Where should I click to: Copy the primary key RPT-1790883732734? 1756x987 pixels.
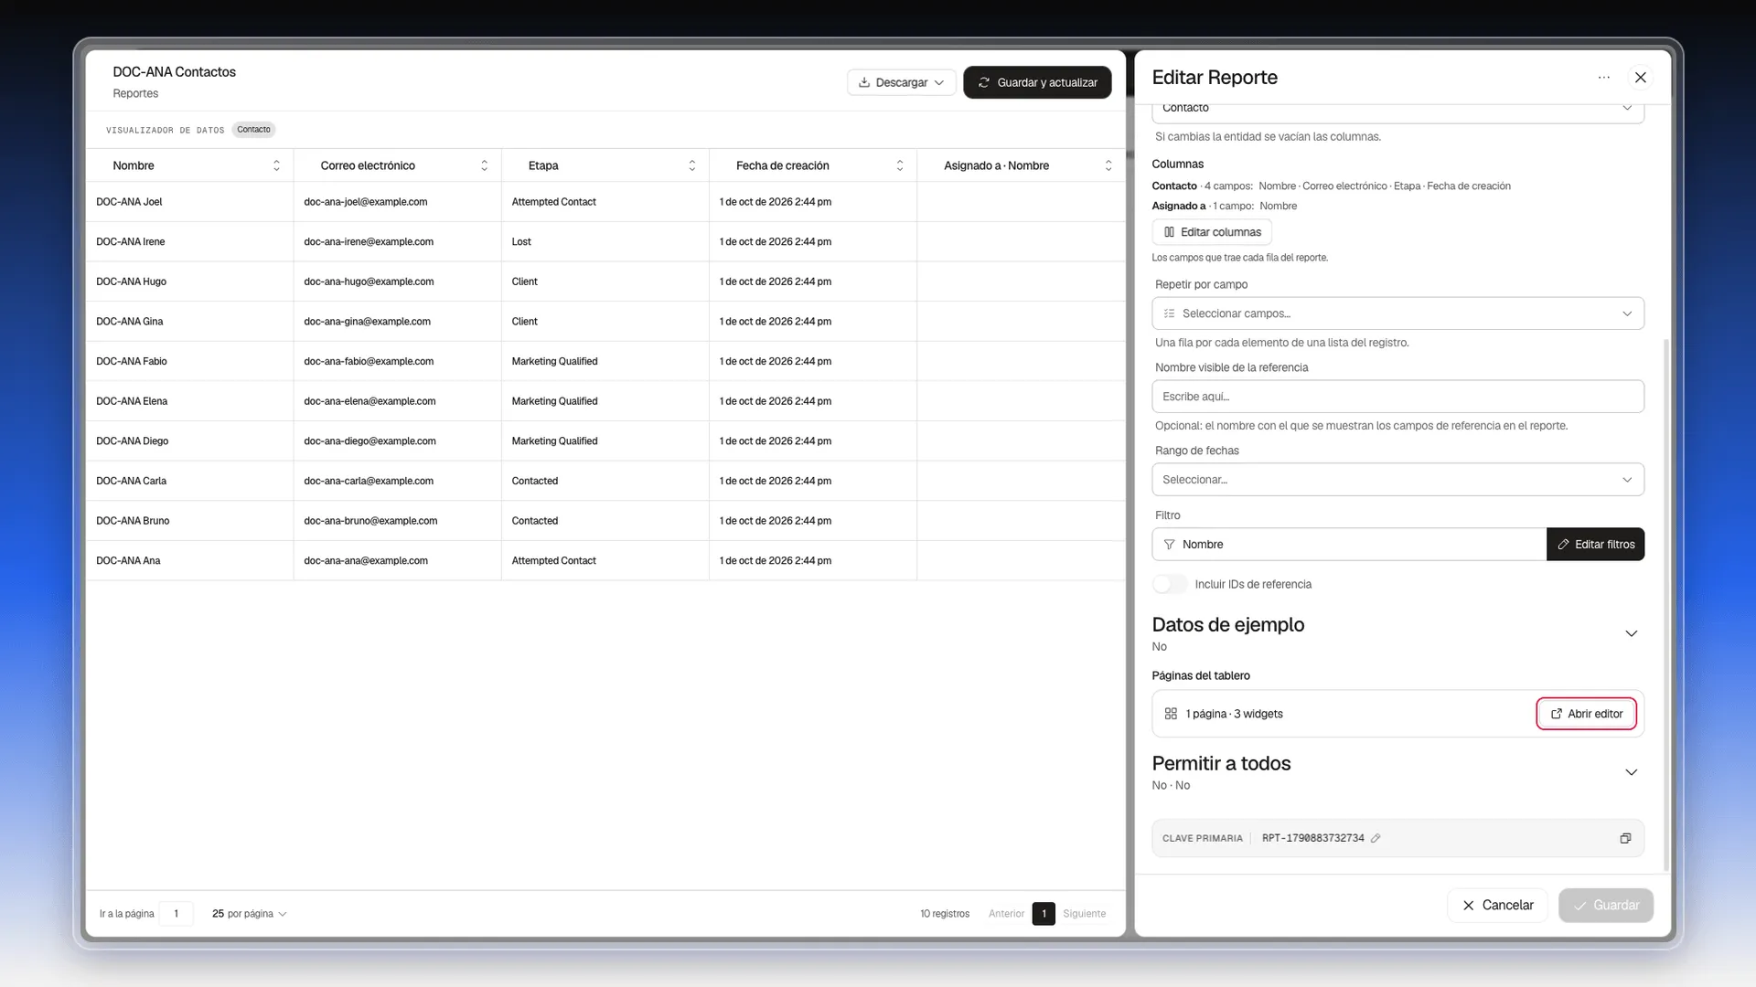click(1625, 838)
